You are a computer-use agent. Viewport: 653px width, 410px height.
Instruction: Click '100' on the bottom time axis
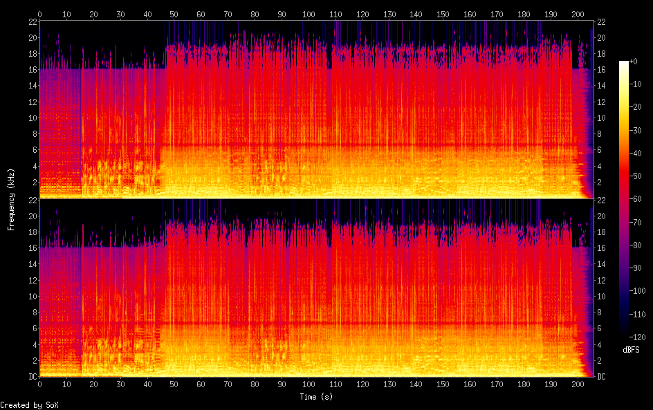(x=309, y=384)
